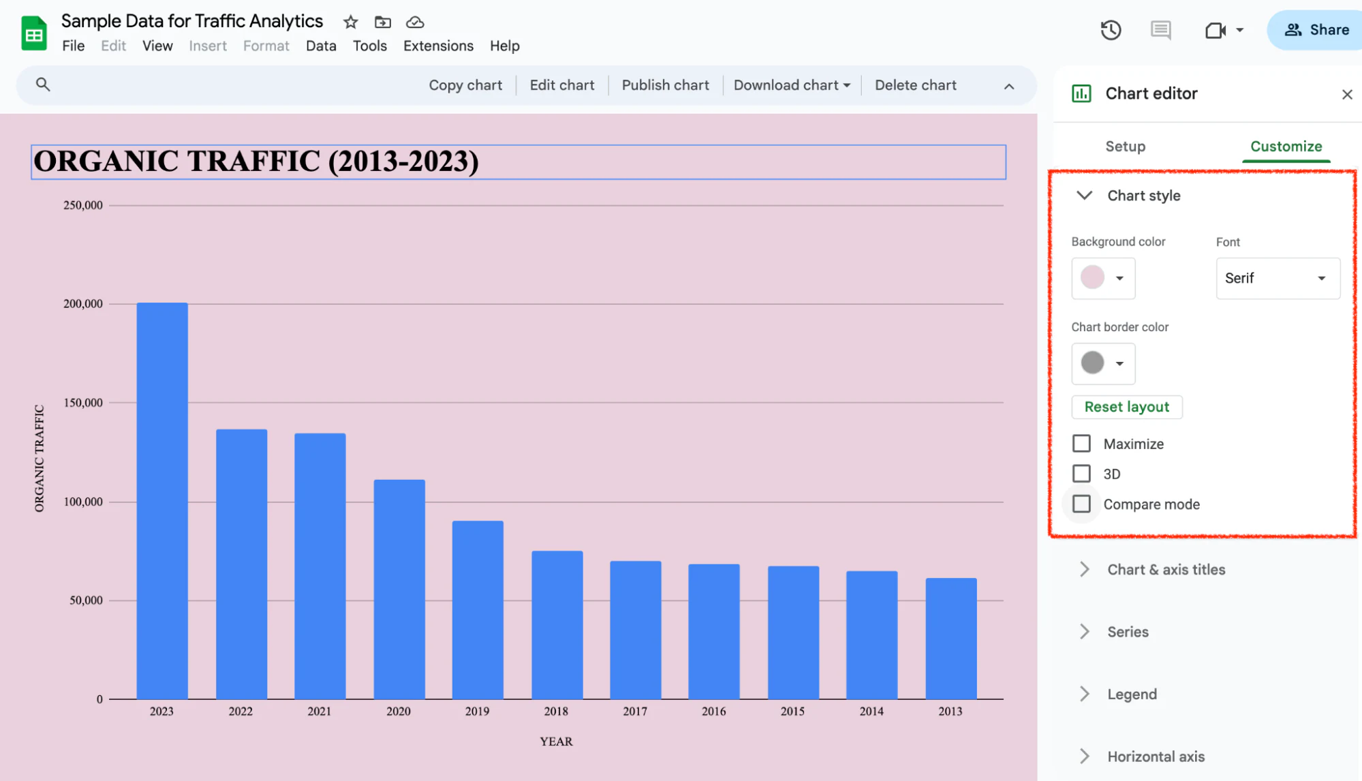
Task: Enable the 3D checkbox
Action: (1081, 474)
